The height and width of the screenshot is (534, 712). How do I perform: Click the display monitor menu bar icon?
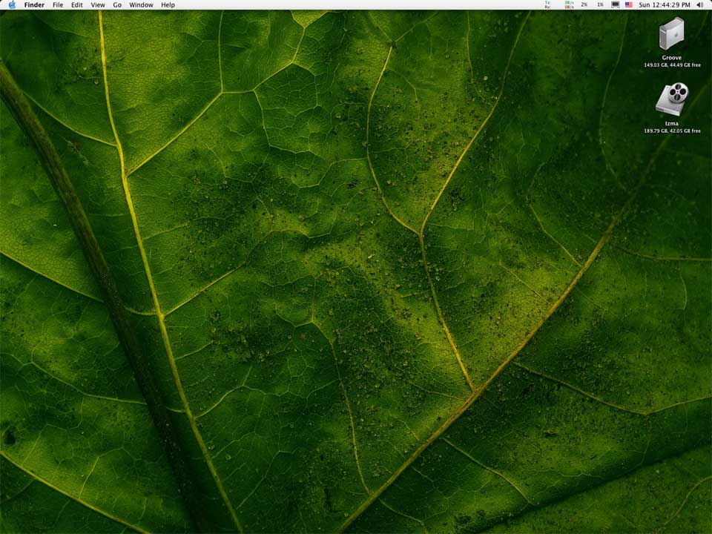pos(615,4)
